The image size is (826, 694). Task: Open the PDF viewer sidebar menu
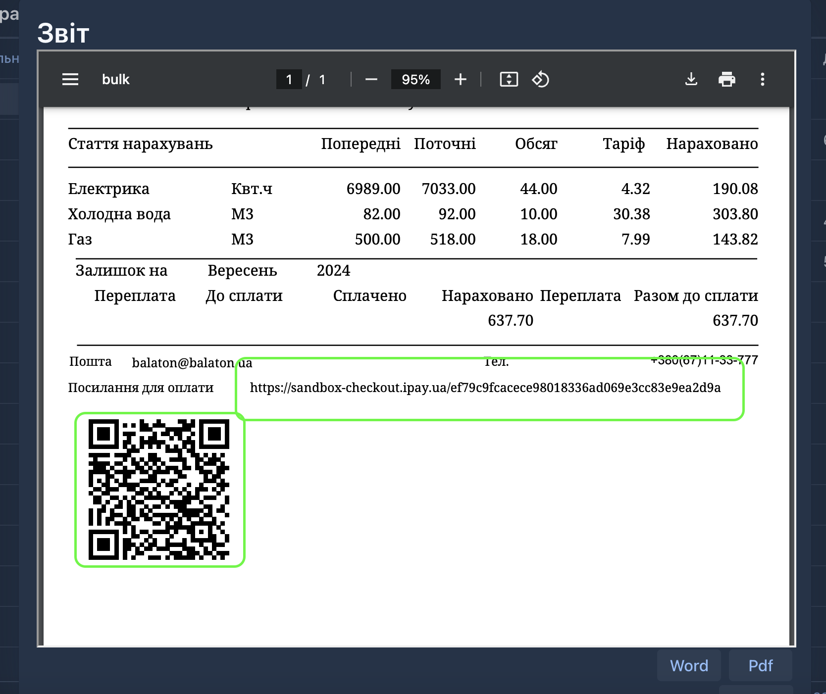click(70, 79)
